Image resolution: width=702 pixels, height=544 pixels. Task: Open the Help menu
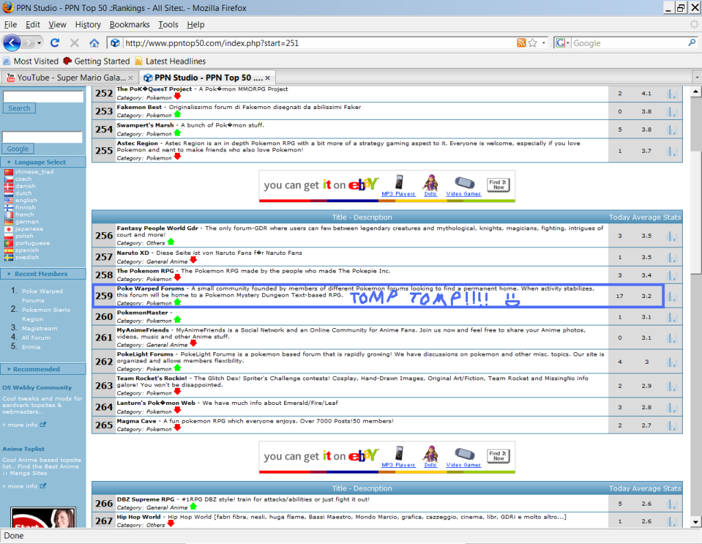196,25
